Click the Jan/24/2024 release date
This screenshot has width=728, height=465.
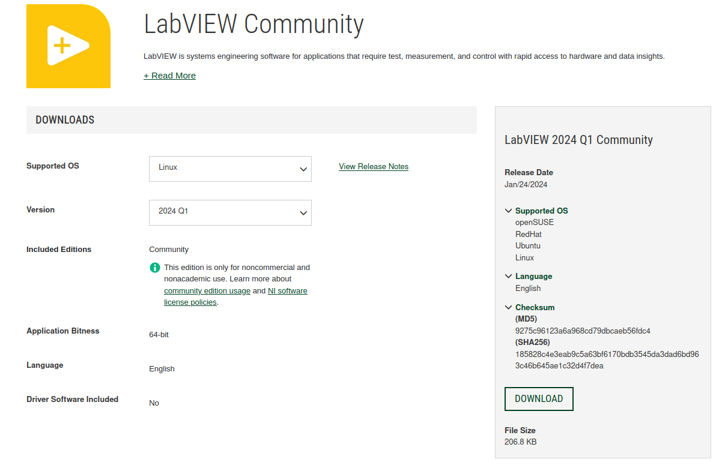click(526, 185)
